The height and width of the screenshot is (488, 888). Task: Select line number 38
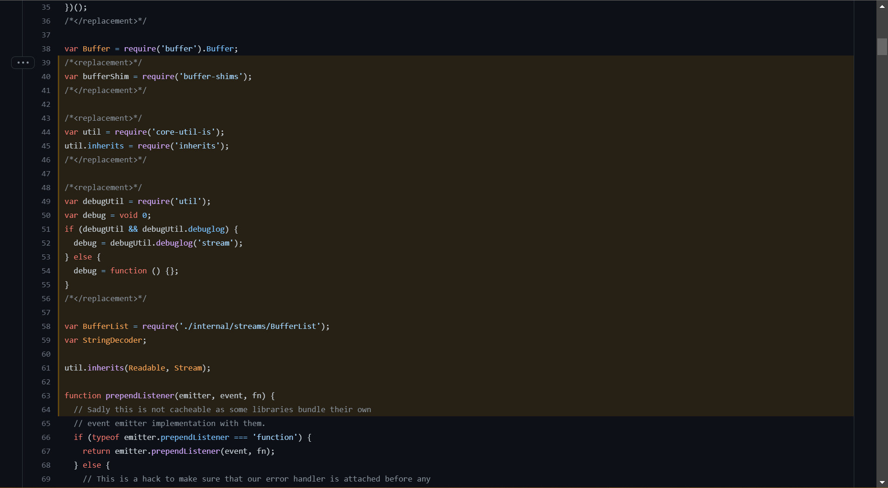46,49
